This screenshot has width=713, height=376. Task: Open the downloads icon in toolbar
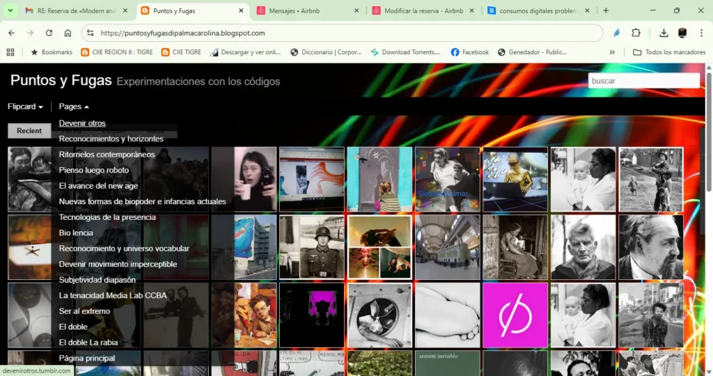(664, 33)
